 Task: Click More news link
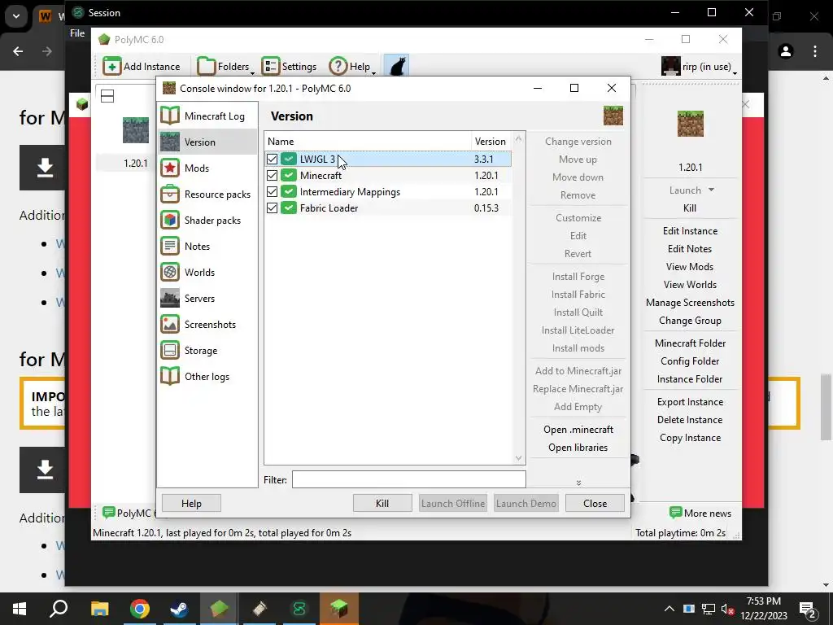tap(700, 513)
